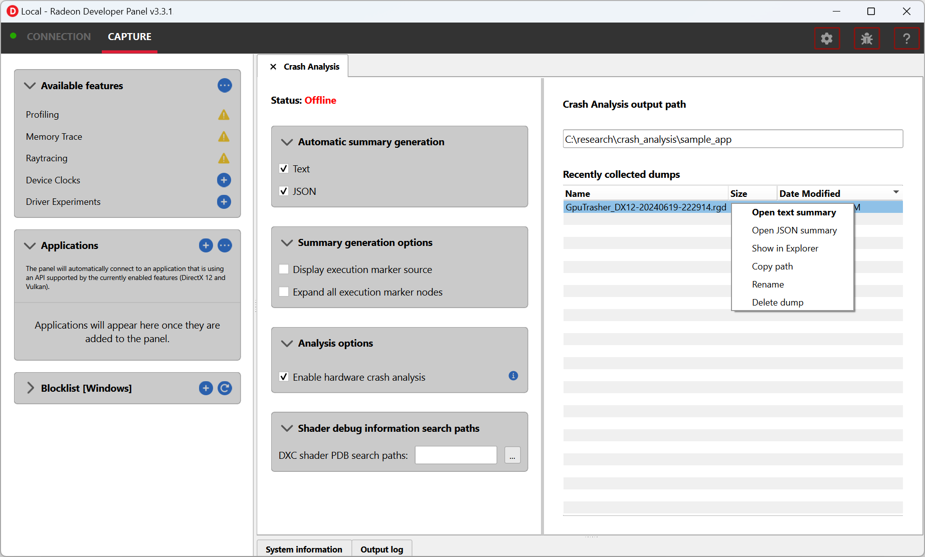Enable Display execution marker source
925x557 pixels.
284,269
